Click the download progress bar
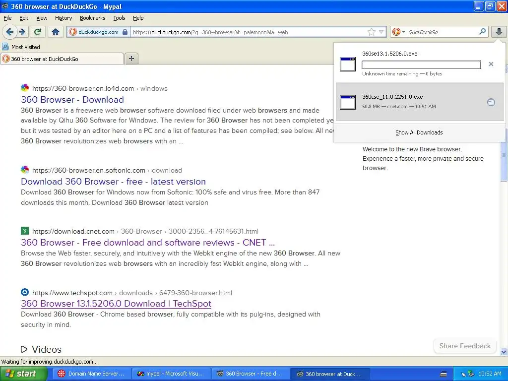Screen dimensions: 508x381 point(421,64)
